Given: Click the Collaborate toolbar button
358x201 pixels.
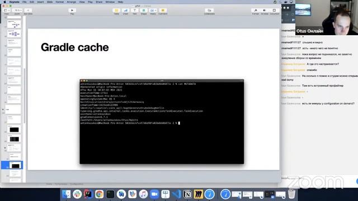Looking at the screenshot, I should coord(209,11).
